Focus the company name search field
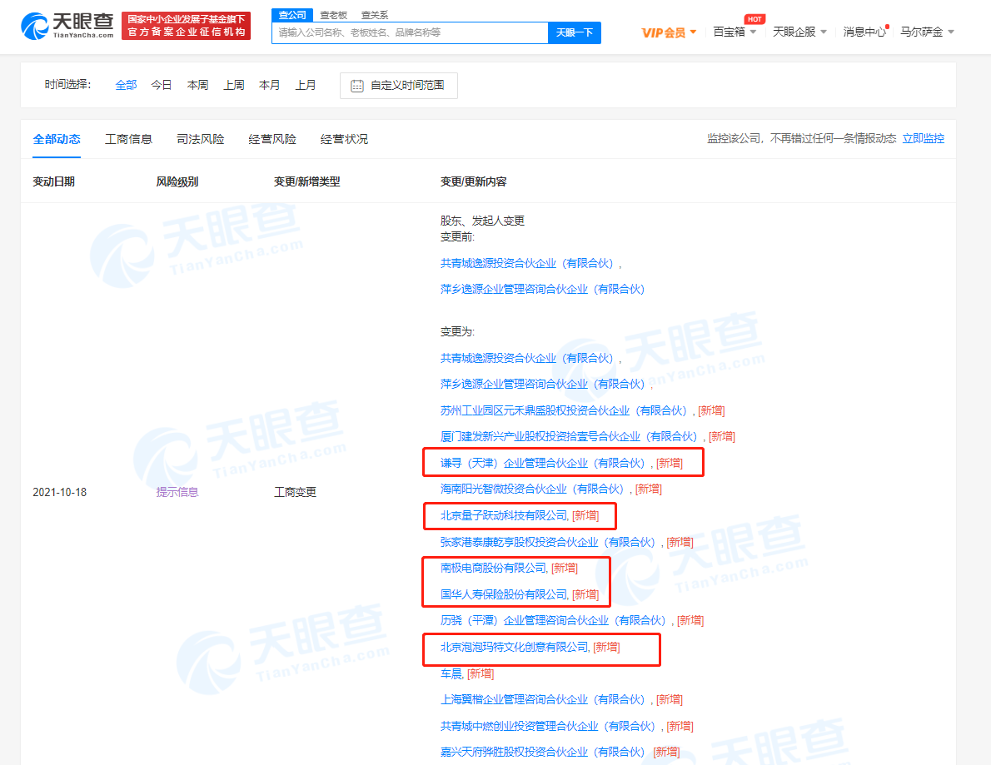This screenshot has width=991, height=765. pos(411,32)
